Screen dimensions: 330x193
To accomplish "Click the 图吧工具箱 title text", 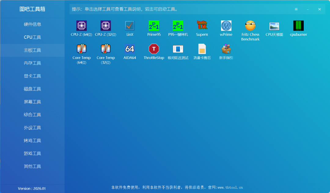I will pyautogui.click(x=32, y=9).
